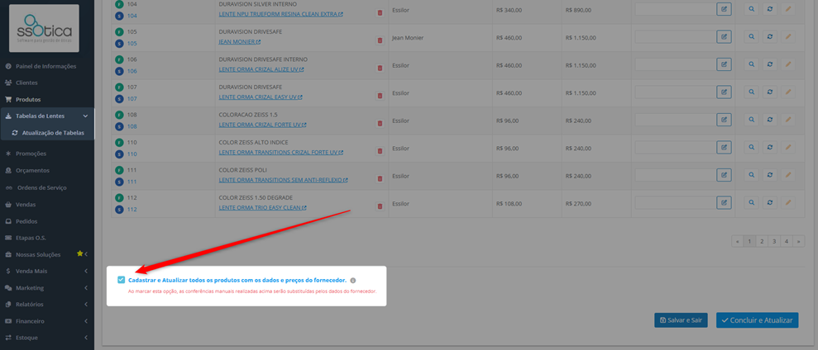Click the Salvar e Sair button
Viewport: 818px width, 350px height.
(x=681, y=320)
